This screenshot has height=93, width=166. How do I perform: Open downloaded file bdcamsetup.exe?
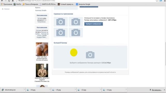click(12, 90)
